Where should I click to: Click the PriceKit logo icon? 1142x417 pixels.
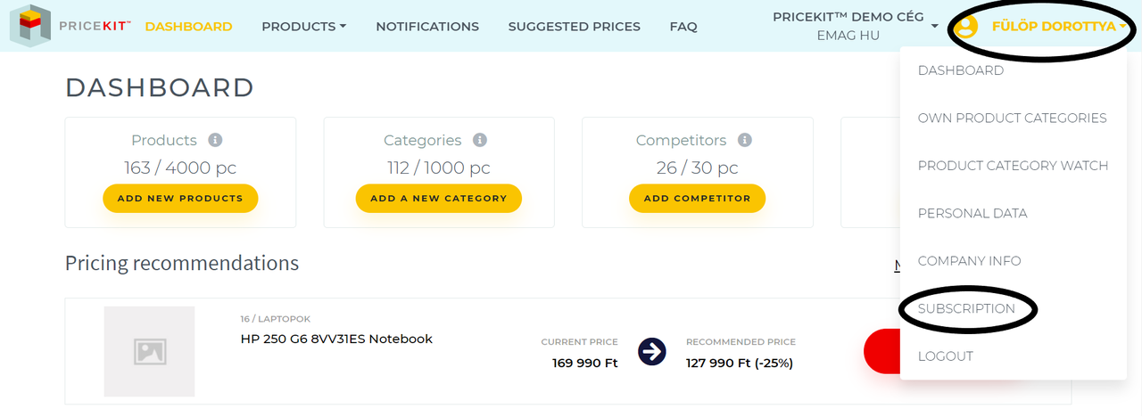(29, 26)
